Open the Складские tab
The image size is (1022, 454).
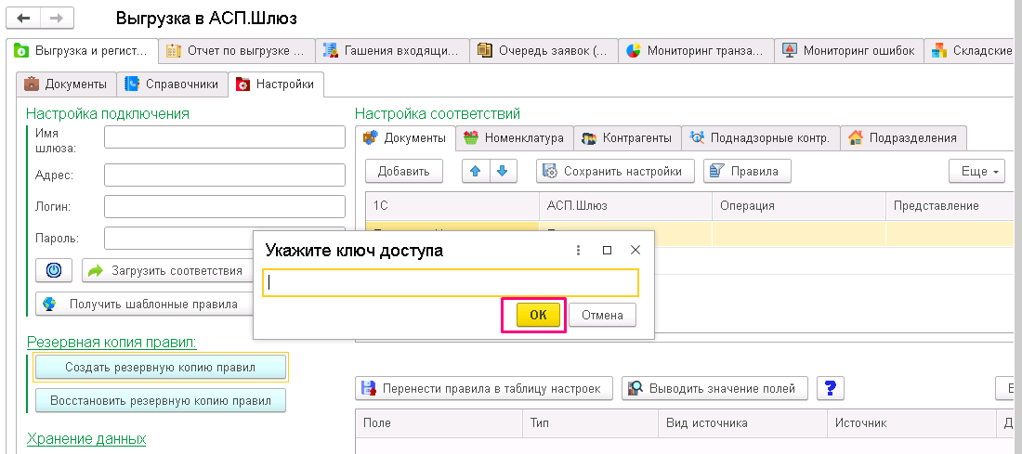(971, 50)
